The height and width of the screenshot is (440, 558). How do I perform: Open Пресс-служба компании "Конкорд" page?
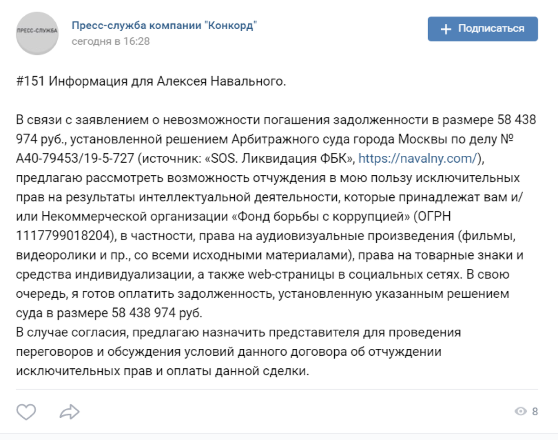[x=164, y=25]
